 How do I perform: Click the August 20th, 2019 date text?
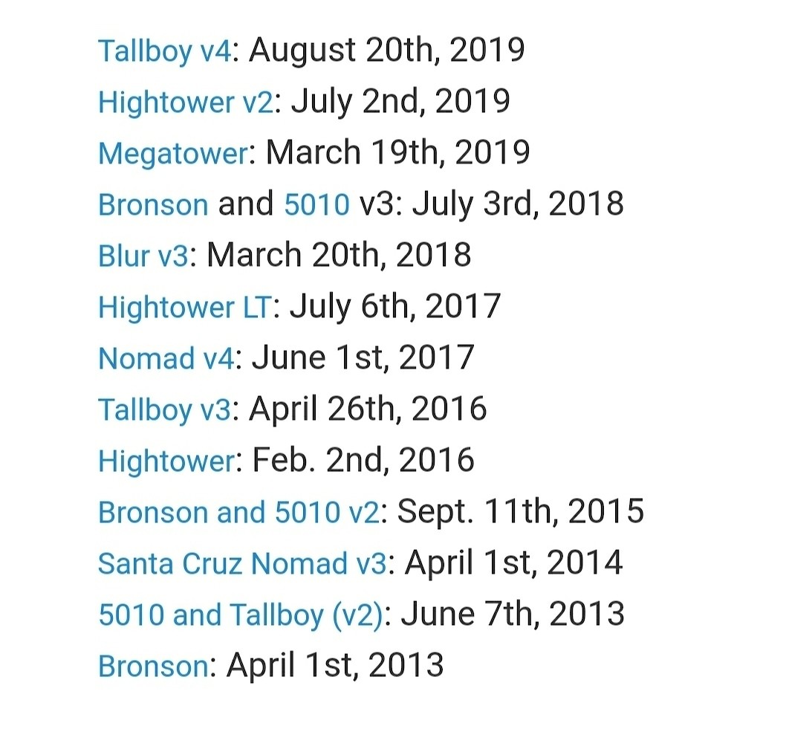pyautogui.click(x=387, y=51)
